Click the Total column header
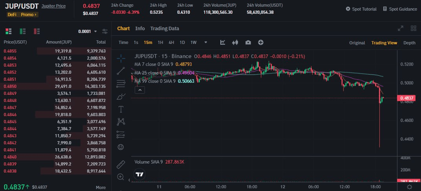The width and height of the screenshot is (421, 191). pos(101,42)
